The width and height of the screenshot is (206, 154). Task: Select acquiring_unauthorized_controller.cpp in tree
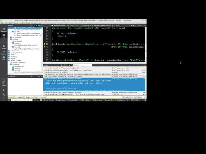point(29,36)
